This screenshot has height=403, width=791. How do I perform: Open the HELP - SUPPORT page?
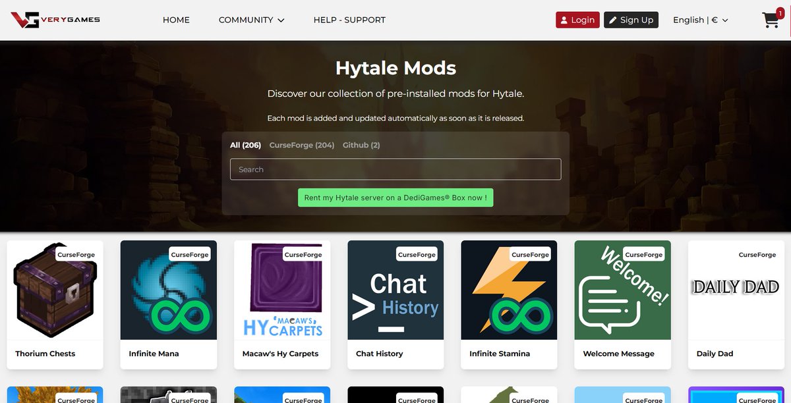pos(349,20)
